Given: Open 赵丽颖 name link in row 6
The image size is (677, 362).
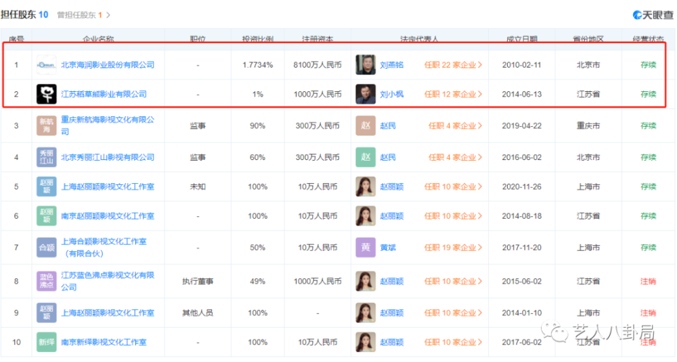Looking at the screenshot, I should [x=391, y=216].
